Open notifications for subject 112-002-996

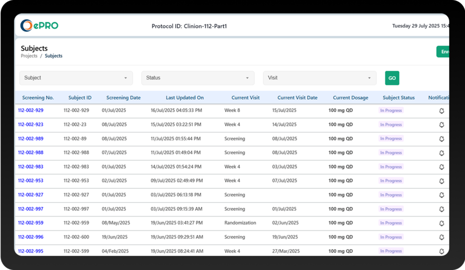pyautogui.click(x=442, y=237)
